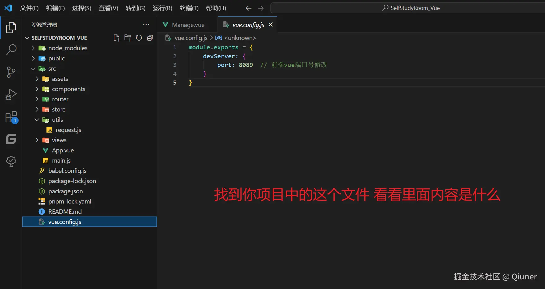
Task: Click the 资源管理器 panel title
Action: point(44,25)
